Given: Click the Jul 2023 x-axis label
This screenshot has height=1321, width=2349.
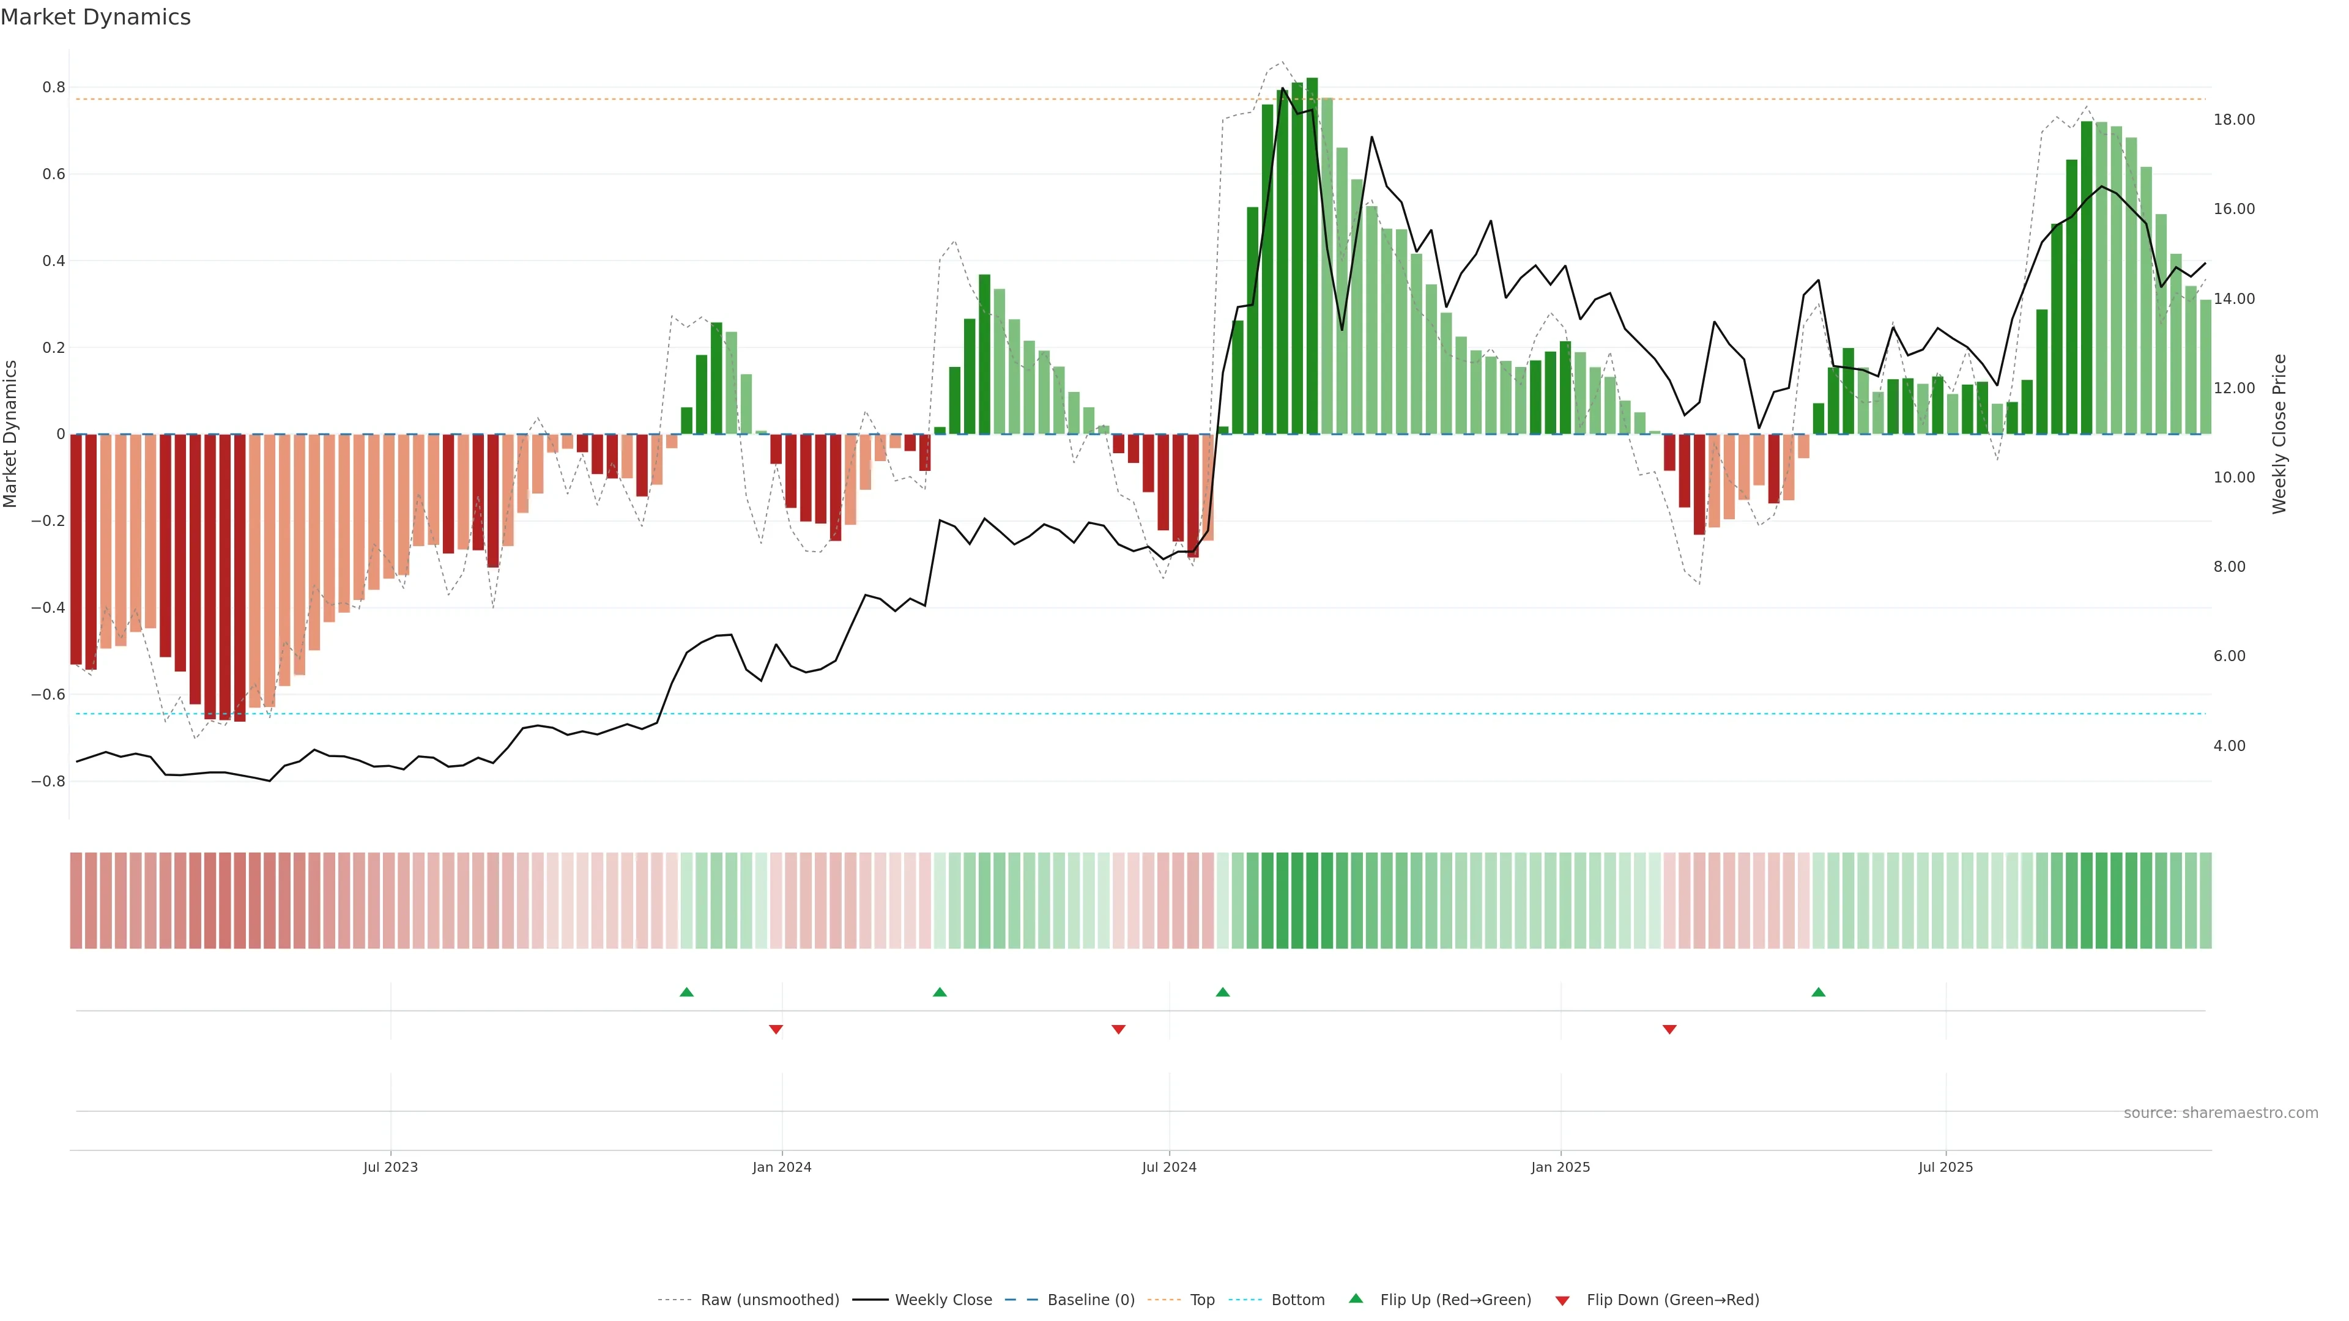Looking at the screenshot, I should (390, 1167).
